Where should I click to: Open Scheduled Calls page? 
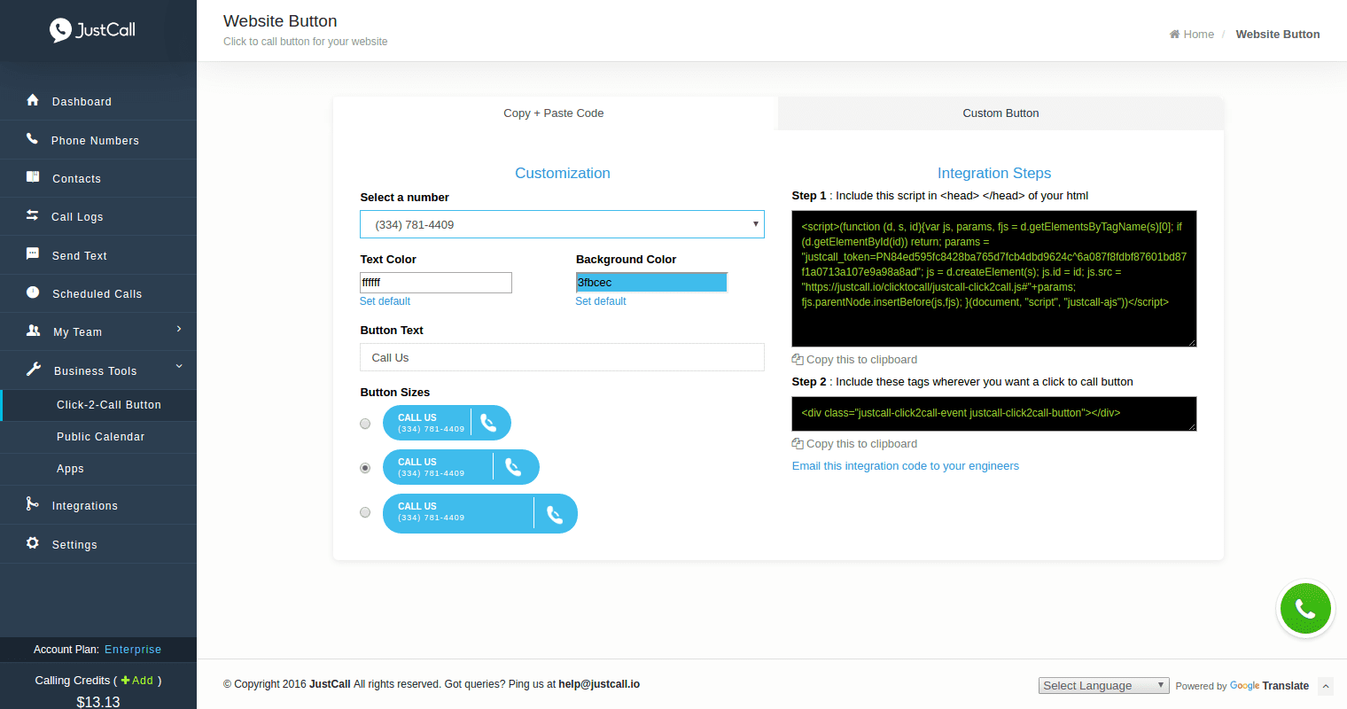tap(98, 293)
